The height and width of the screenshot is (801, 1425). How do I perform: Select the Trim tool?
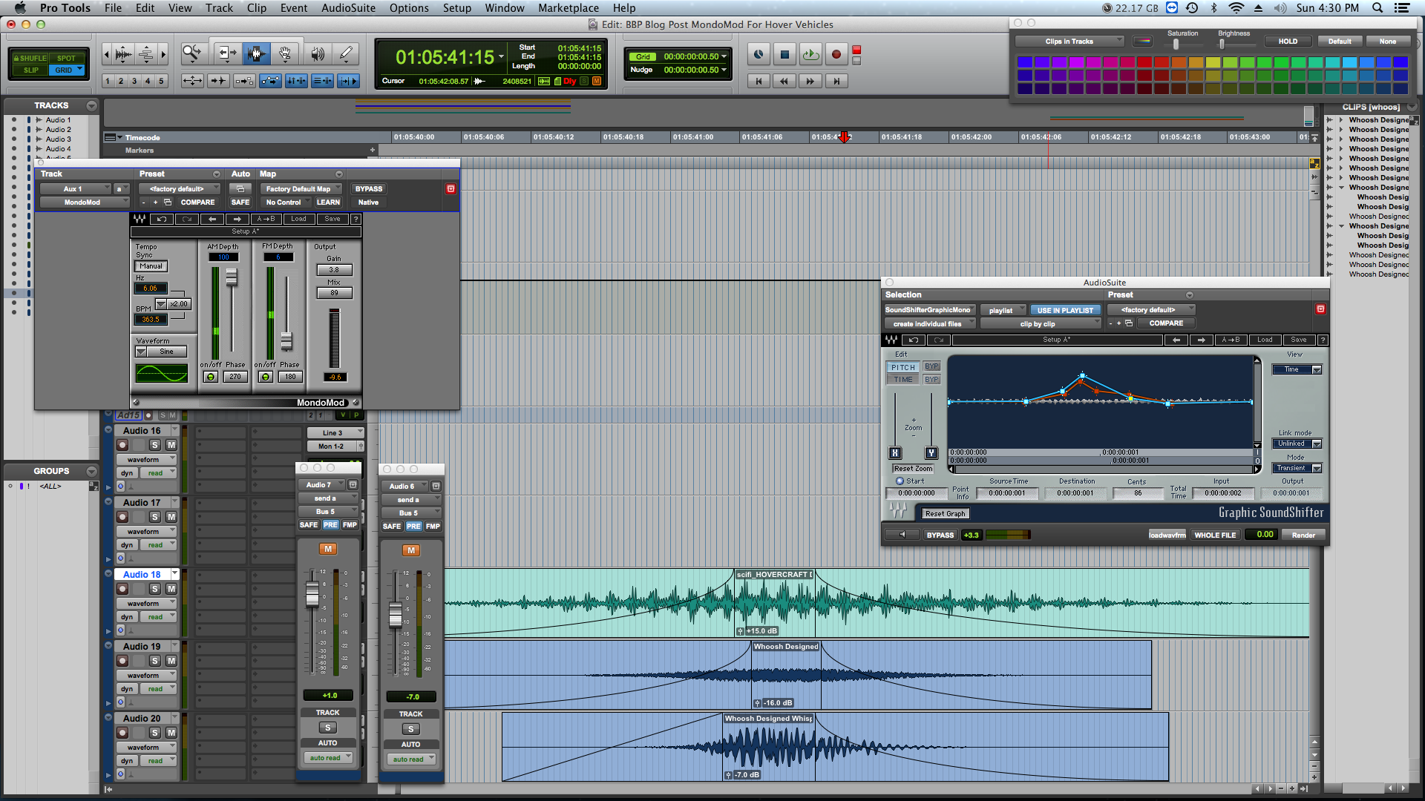click(x=226, y=53)
